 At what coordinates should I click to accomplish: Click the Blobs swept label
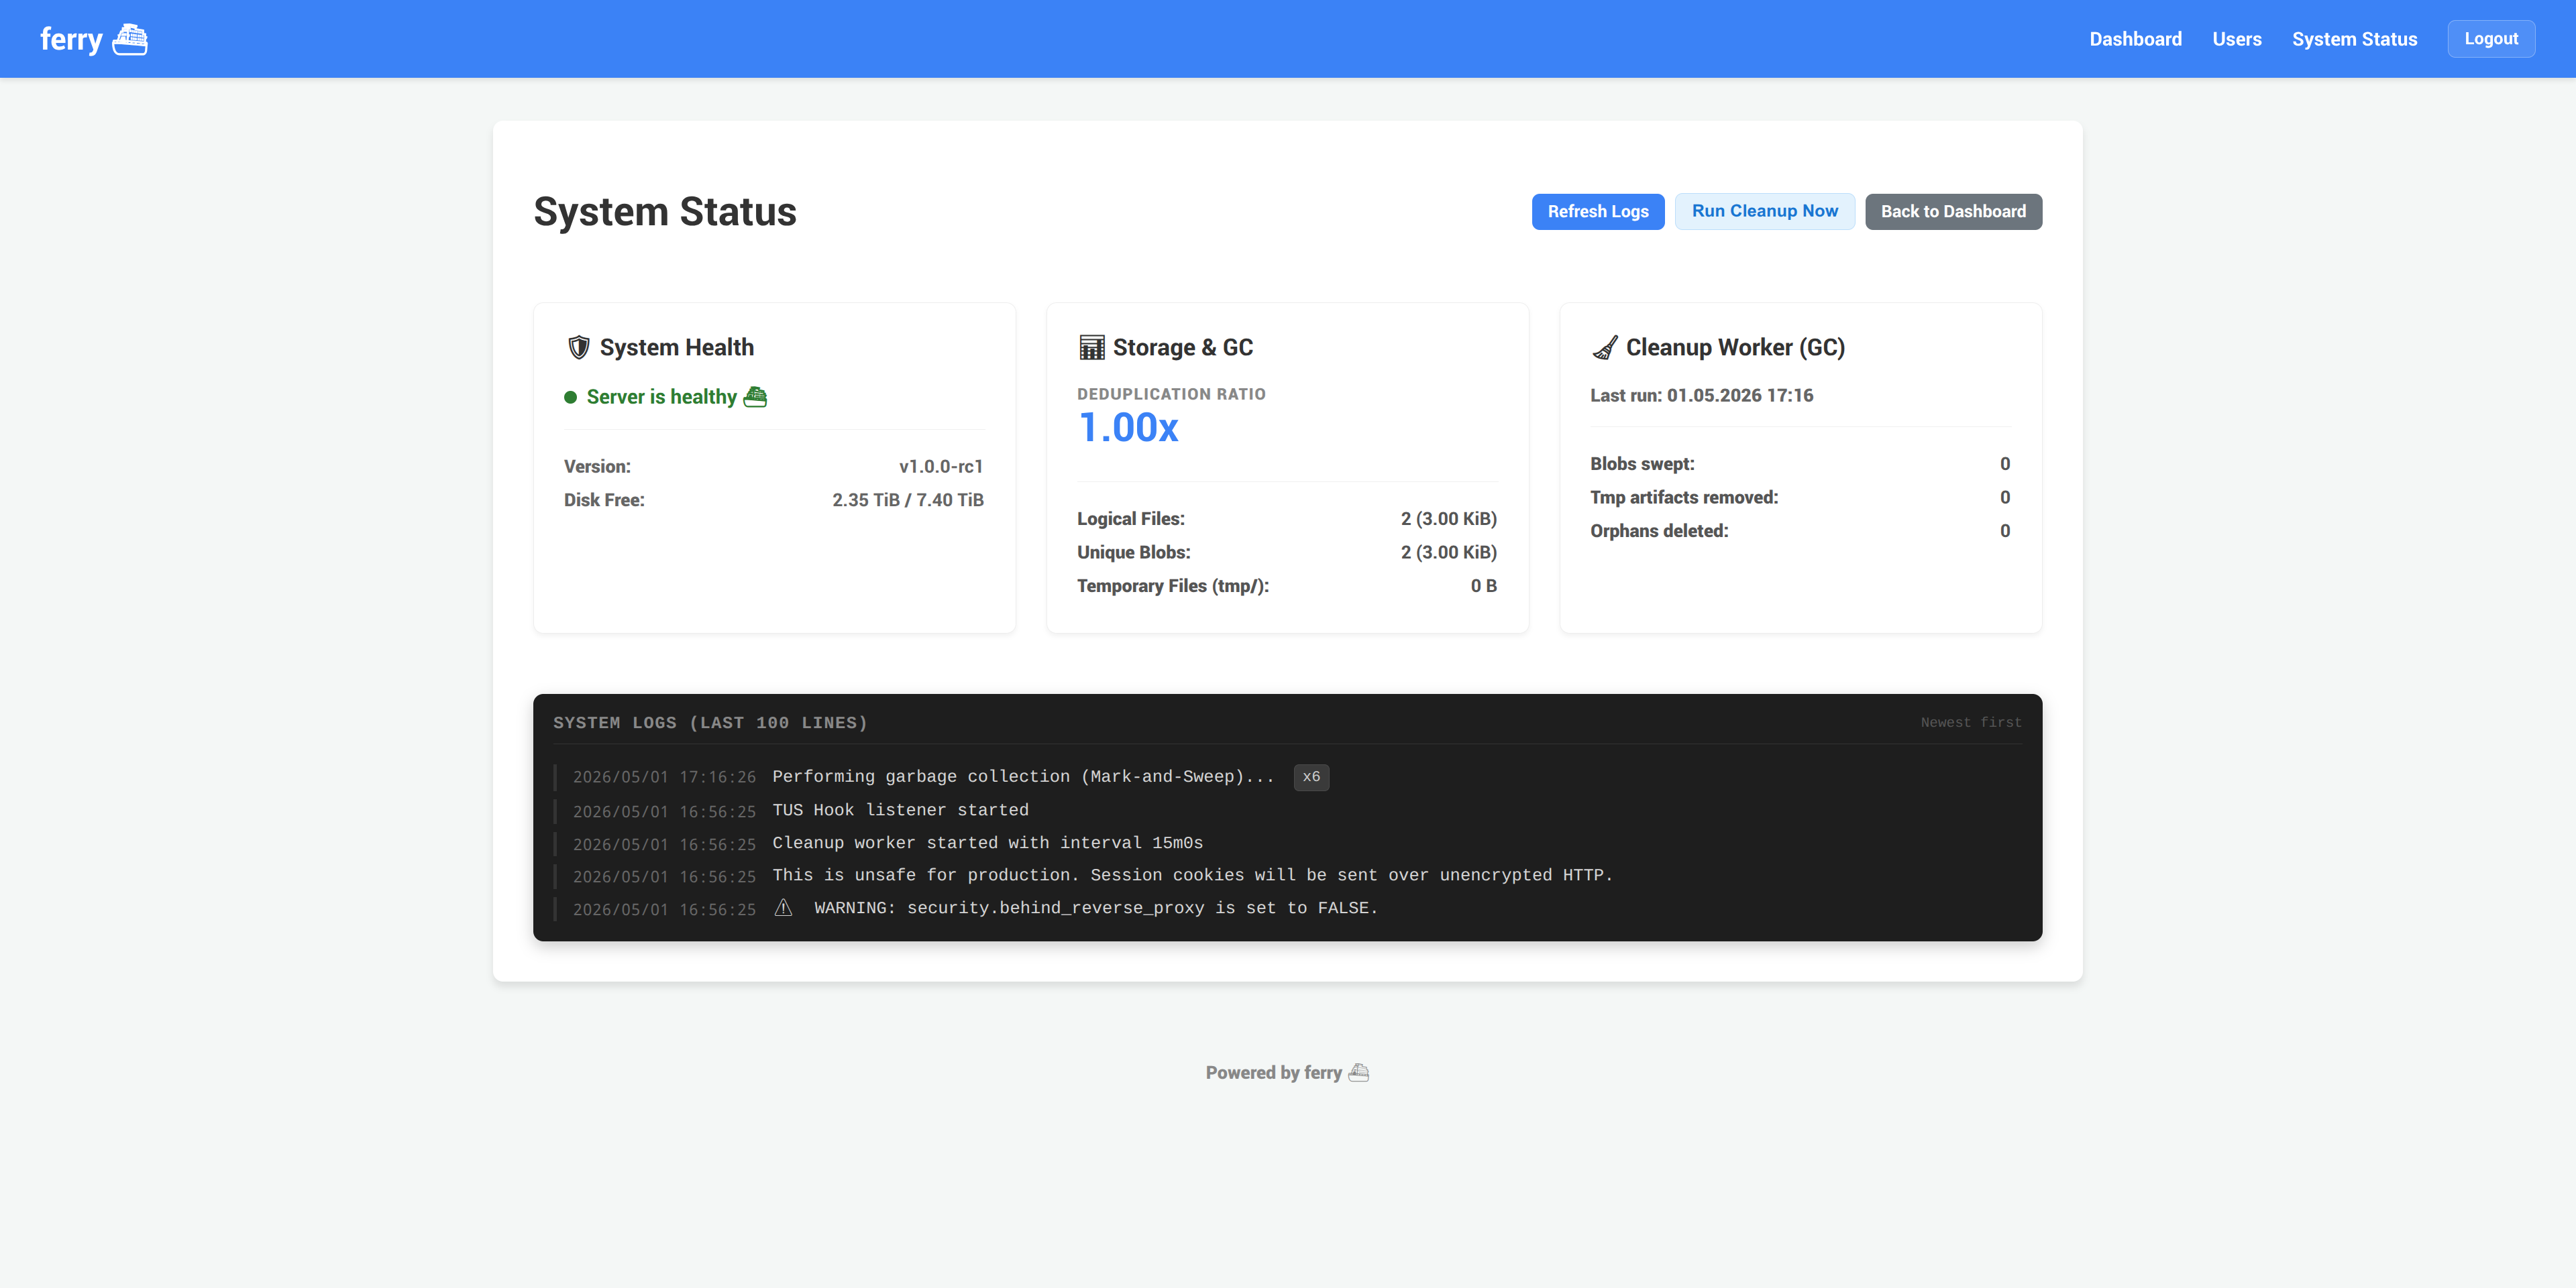click(x=1642, y=465)
